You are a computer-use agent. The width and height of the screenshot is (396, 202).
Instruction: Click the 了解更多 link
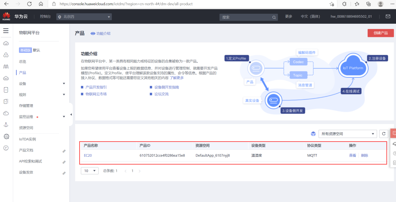pos(177,78)
